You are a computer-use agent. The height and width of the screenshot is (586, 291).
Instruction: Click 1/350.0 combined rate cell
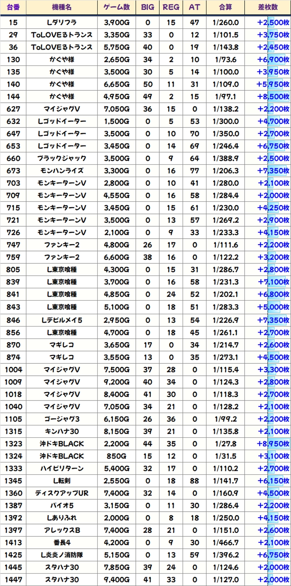tap(226, 134)
